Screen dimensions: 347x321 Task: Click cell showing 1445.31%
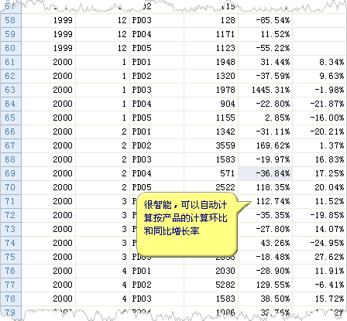click(265, 90)
